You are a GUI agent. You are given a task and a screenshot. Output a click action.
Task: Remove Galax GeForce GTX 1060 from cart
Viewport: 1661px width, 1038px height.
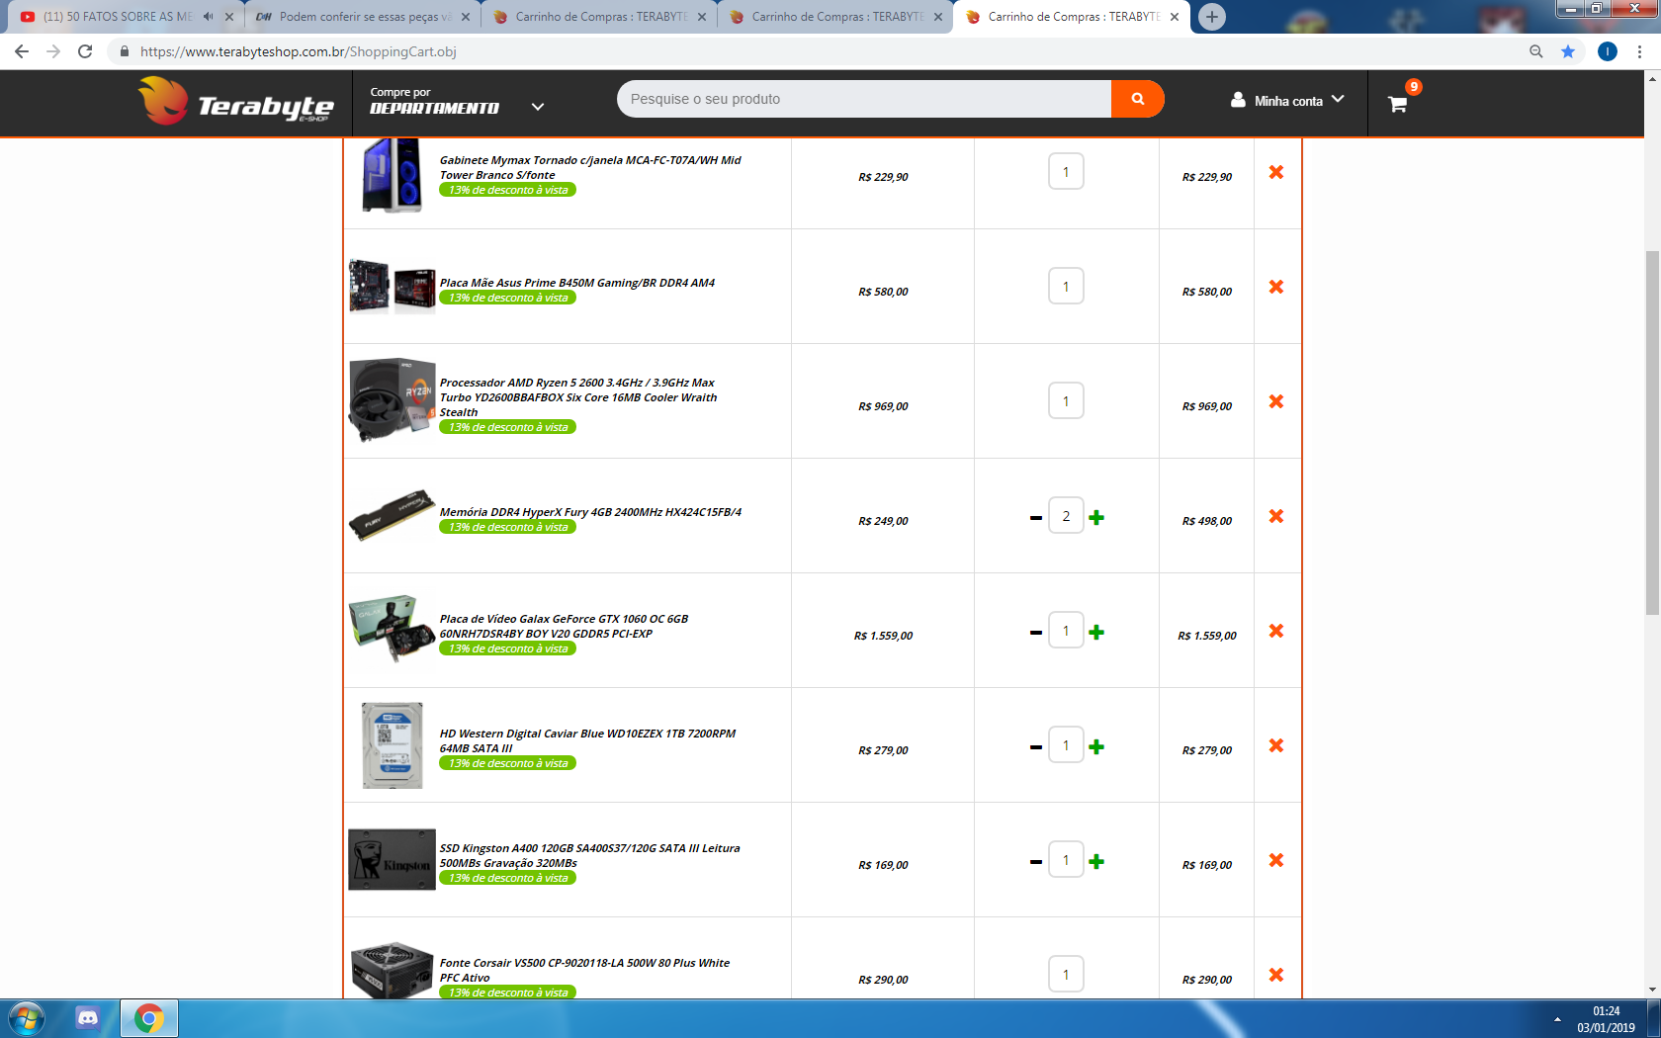click(x=1276, y=631)
